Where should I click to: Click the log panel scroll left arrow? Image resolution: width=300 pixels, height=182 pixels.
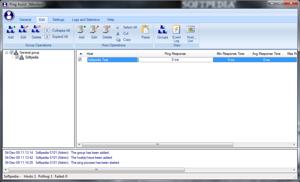tap(6, 170)
